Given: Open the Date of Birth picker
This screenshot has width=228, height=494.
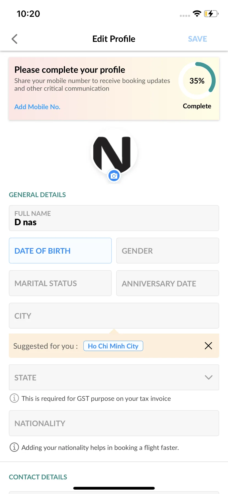Looking at the screenshot, I should click(60, 251).
